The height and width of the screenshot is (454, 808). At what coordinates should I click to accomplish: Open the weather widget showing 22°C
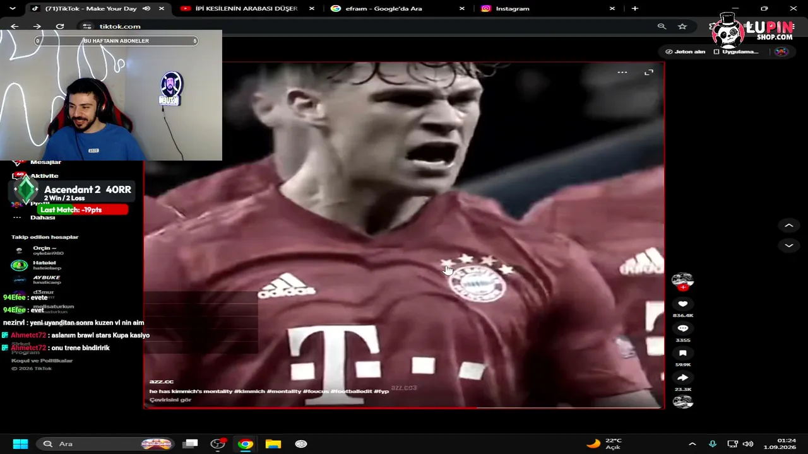pos(604,444)
